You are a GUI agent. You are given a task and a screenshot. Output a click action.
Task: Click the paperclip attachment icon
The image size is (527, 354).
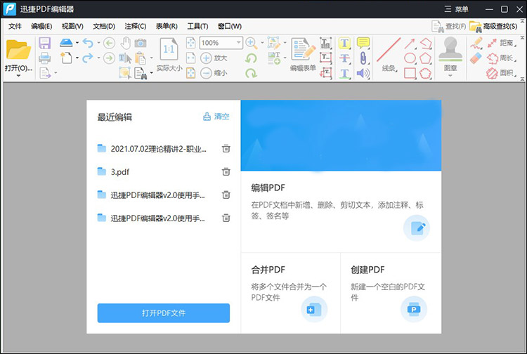pos(363,58)
